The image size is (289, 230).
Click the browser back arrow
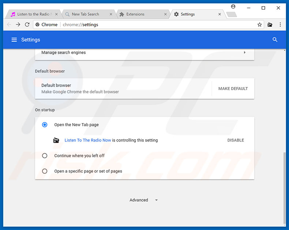tap(9, 24)
